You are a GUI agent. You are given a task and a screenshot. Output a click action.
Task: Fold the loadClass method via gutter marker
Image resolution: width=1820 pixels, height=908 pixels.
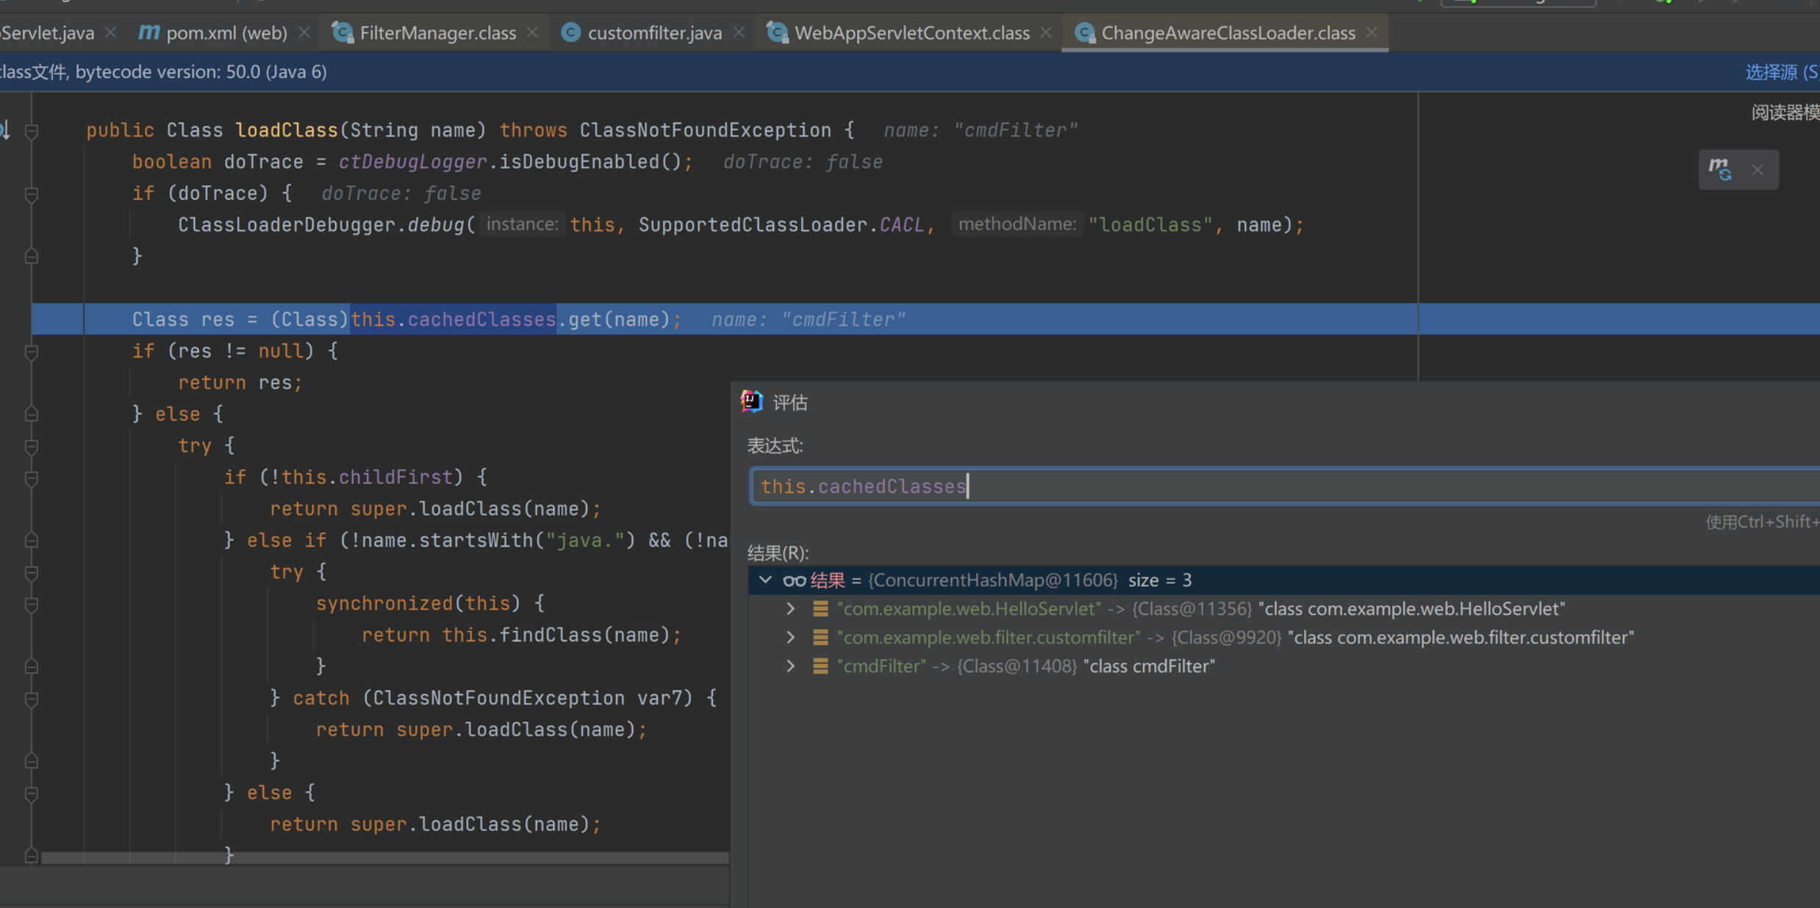tap(32, 131)
